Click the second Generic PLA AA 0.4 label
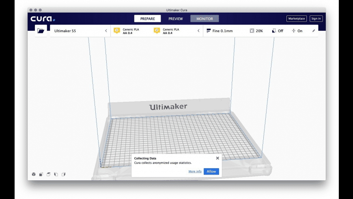The image size is (353, 199). [171, 31]
